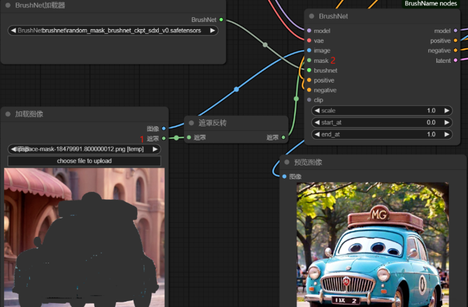Screen dimensions: 468x307
Task: Select next image in 加载图像 node
Action: pyautogui.click(x=155, y=149)
